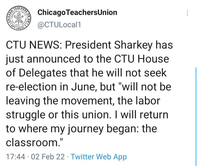The width and height of the screenshot is (197, 166).
Task: Click the 'CTU NEWS:' heading text
Action: [x=34, y=45]
